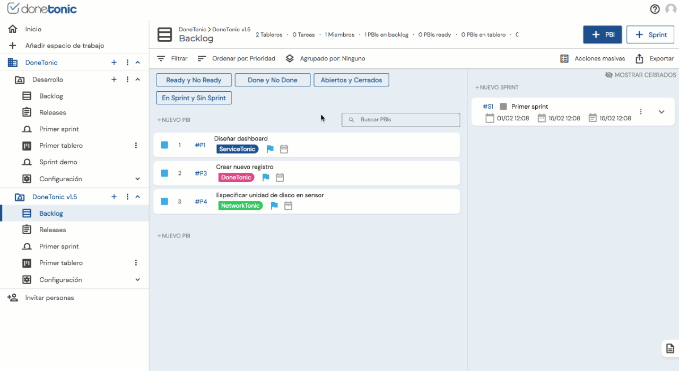Viewport: 679px width, 371px height.
Task: Show closed sprints with Mostrar Cerrados
Action: tap(640, 75)
